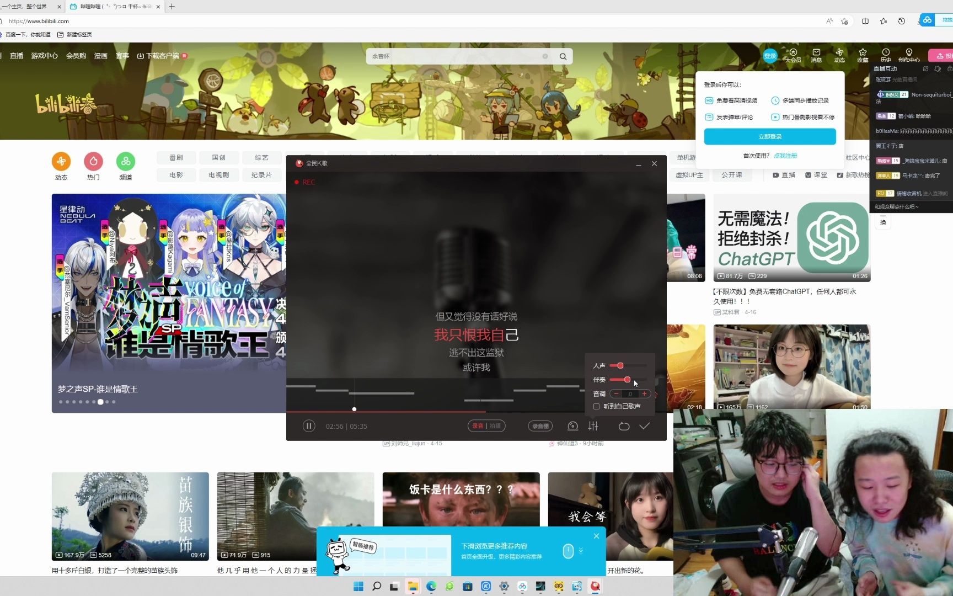Open 游戏中心 in the top navigation

pyautogui.click(x=45, y=56)
